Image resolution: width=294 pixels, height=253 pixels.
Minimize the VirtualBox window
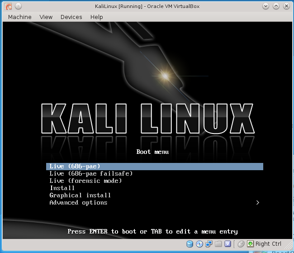click(x=266, y=6)
